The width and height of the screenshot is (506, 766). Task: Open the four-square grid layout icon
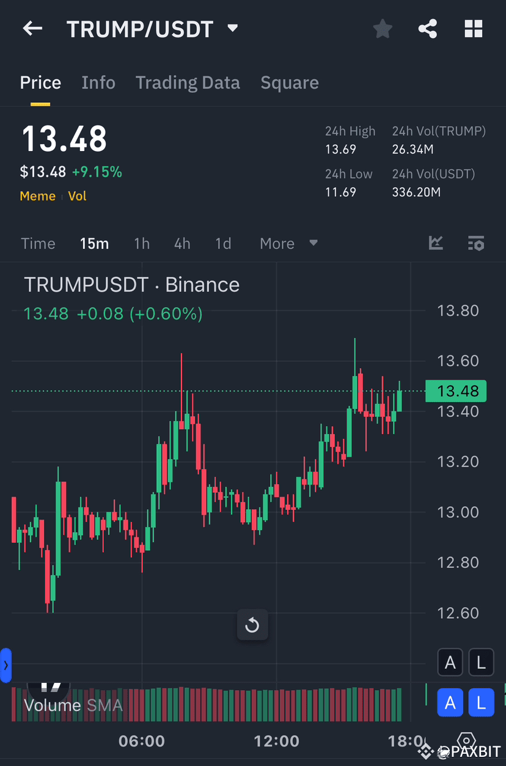(x=474, y=29)
